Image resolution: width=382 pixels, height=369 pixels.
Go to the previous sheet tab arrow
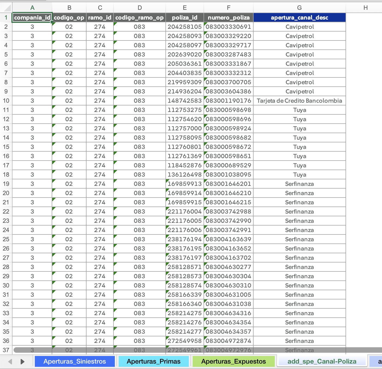10,361
